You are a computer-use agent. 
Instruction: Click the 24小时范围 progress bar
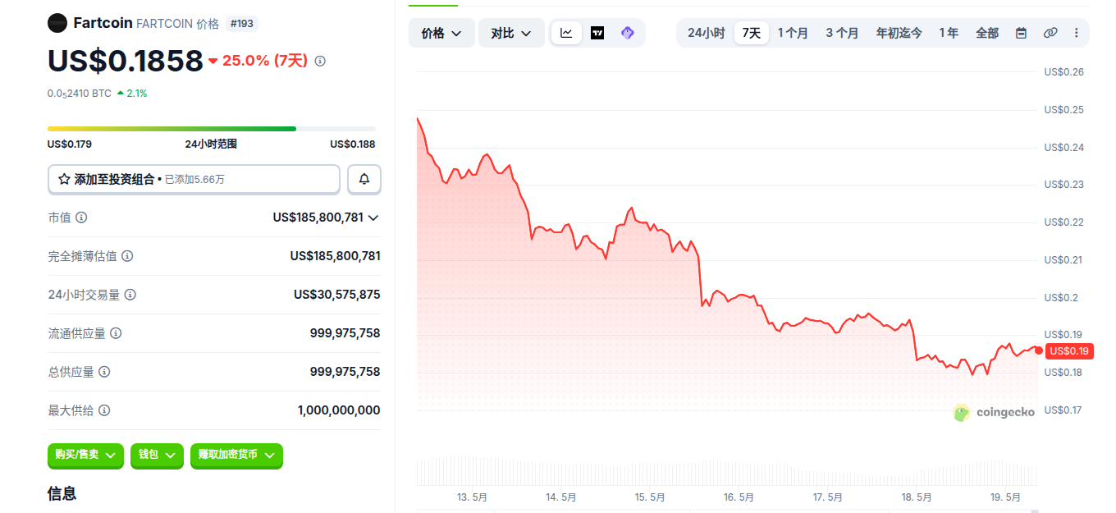pyautogui.click(x=212, y=129)
